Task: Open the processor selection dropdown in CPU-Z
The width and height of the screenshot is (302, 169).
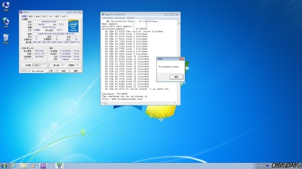Action: [x=41, y=65]
